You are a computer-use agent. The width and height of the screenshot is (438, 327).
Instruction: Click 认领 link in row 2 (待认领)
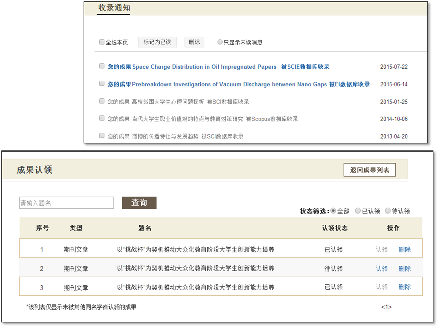382,269
